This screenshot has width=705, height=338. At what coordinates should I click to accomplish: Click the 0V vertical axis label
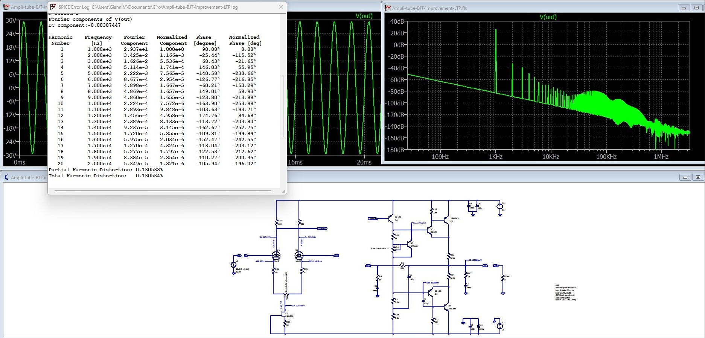click(12, 88)
